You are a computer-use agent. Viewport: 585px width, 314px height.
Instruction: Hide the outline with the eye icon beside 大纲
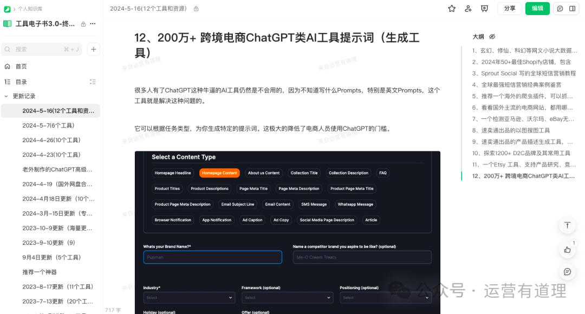coord(492,36)
